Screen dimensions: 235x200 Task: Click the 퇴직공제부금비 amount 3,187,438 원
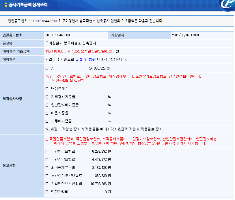101,168
